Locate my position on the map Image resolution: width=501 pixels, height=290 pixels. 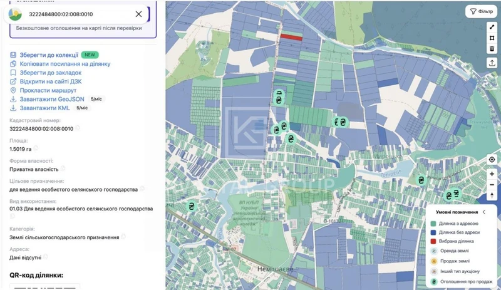pyautogui.click(x=492, y=159)
